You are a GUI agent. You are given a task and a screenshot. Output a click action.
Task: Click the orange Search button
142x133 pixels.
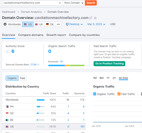[x=91, y=3]
